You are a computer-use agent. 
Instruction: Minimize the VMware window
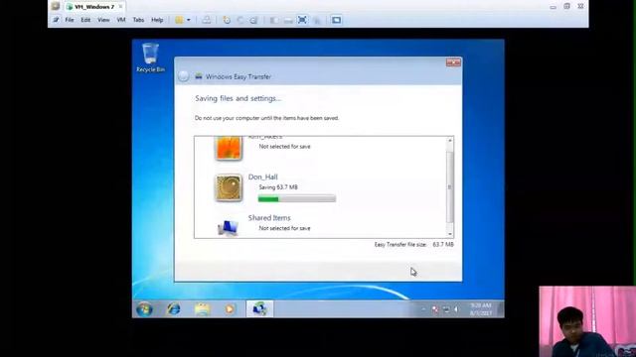pos(553,7)
